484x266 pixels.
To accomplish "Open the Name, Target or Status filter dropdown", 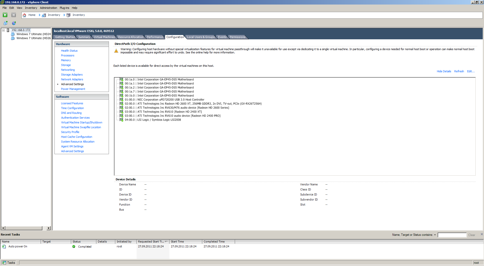I will coord(435,235).
